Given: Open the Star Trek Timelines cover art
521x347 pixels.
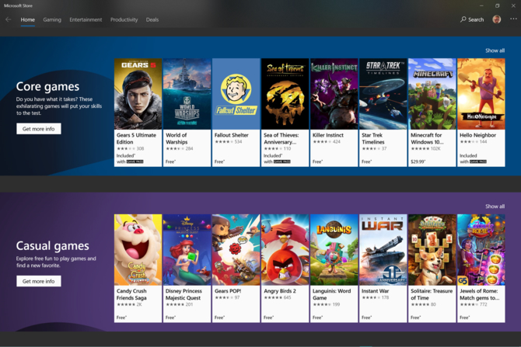Looking at the screenshot, I should point(383,94).
